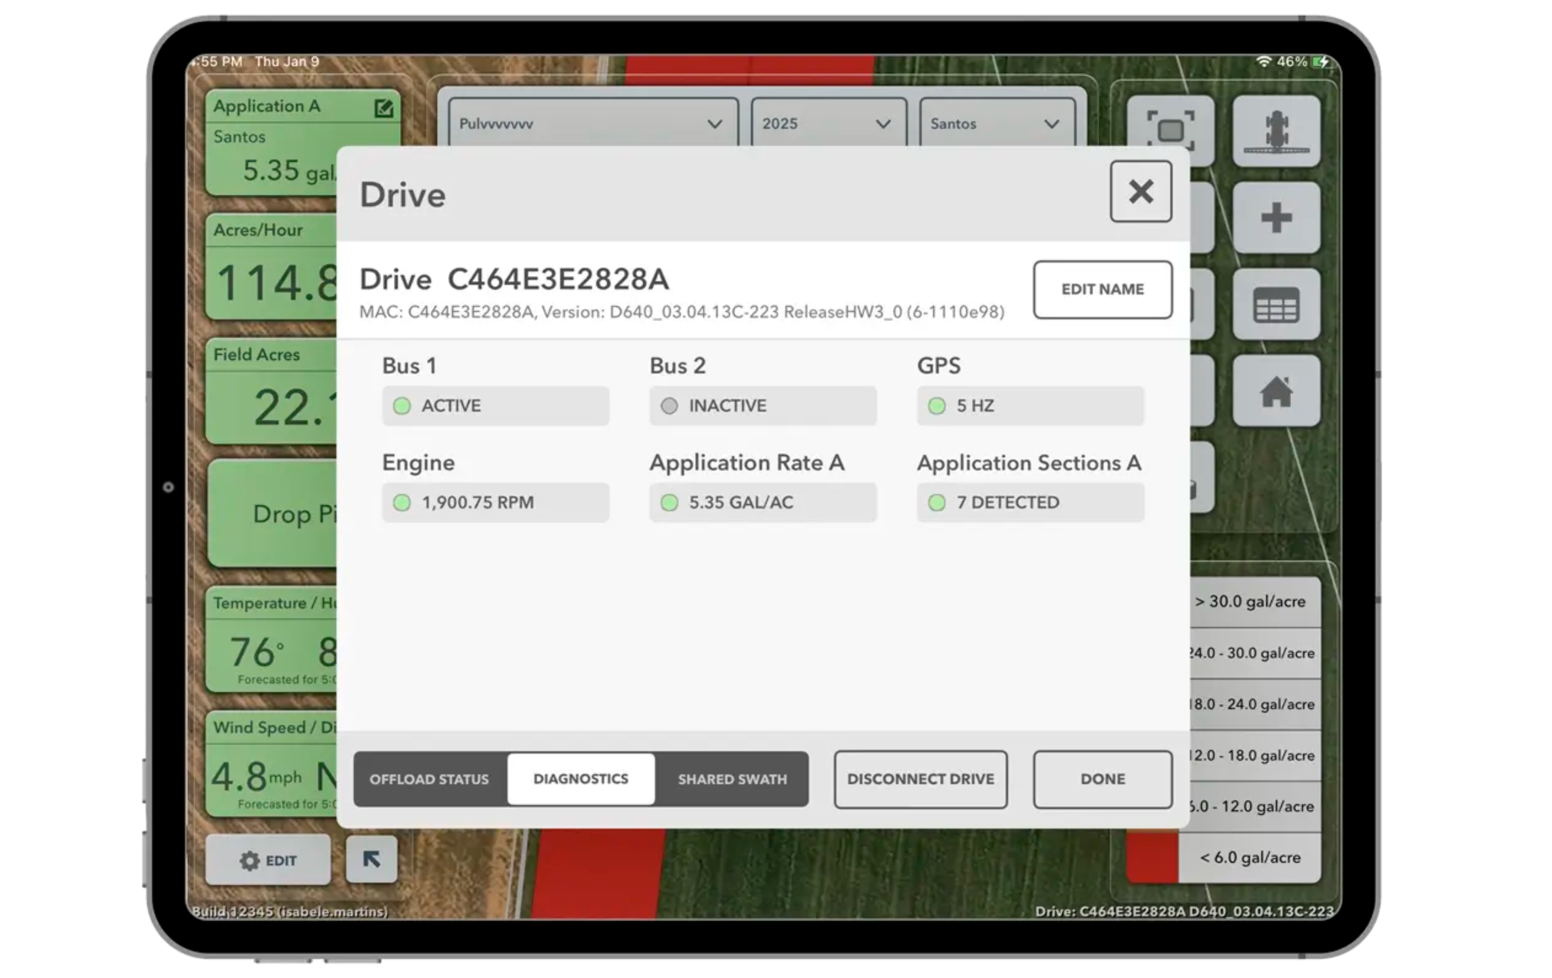This screenshot has width=1552, height=978.
Task: Click the gear EDIT widgets button
Action: [x=268, y=860]
